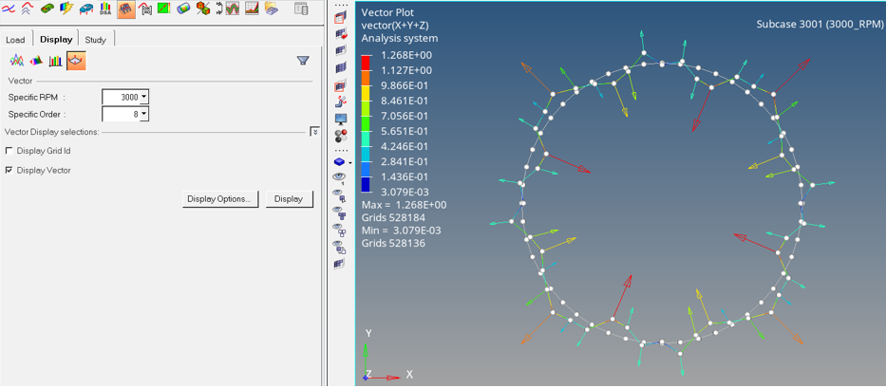Screen dimensions: 886x388
Task: Expand the Vector Display selections section
Action: click(314, 132)
